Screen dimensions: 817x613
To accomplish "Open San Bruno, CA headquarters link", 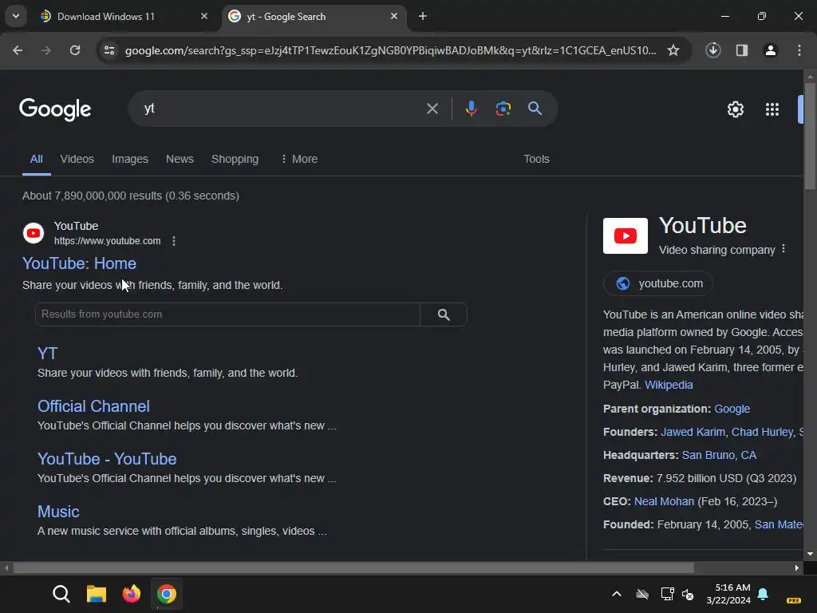I will click(719, 455).
